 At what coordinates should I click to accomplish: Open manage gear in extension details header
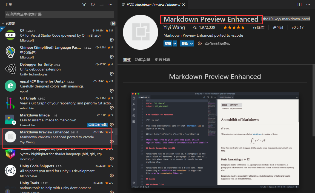click(199, 43)
